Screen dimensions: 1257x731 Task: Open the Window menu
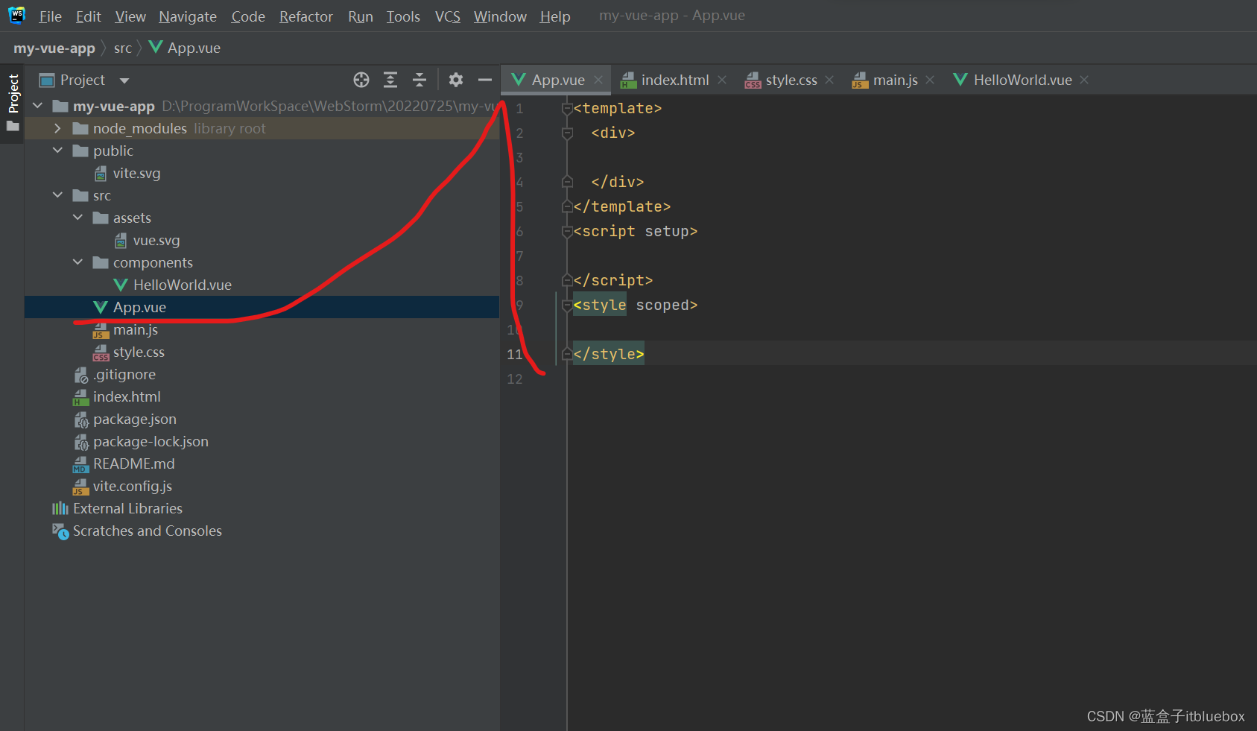500,16
